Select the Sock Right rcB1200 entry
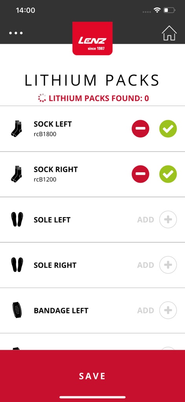 point(92,174)
